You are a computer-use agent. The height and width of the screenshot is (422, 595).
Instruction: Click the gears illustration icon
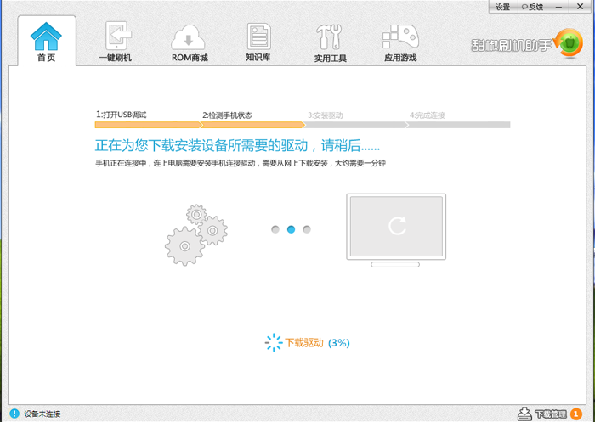(196, 235)
